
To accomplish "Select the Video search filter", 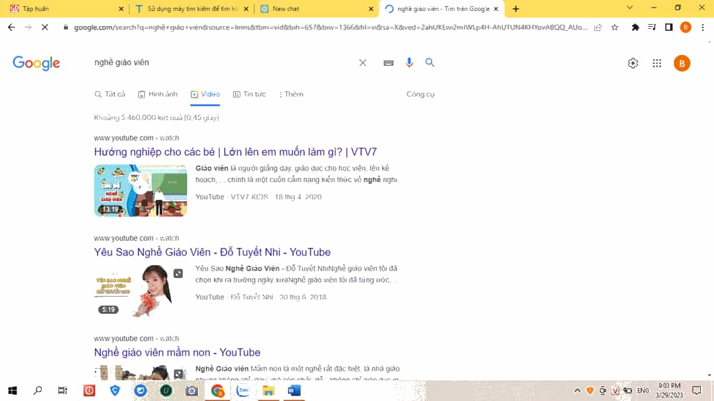I will 205,94.
